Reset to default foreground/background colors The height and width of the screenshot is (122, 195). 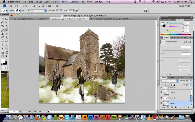click(2, 64)
